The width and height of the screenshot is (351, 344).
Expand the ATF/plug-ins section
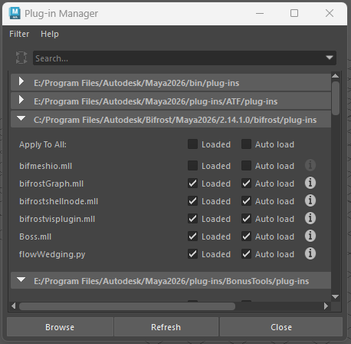point(21,100)
